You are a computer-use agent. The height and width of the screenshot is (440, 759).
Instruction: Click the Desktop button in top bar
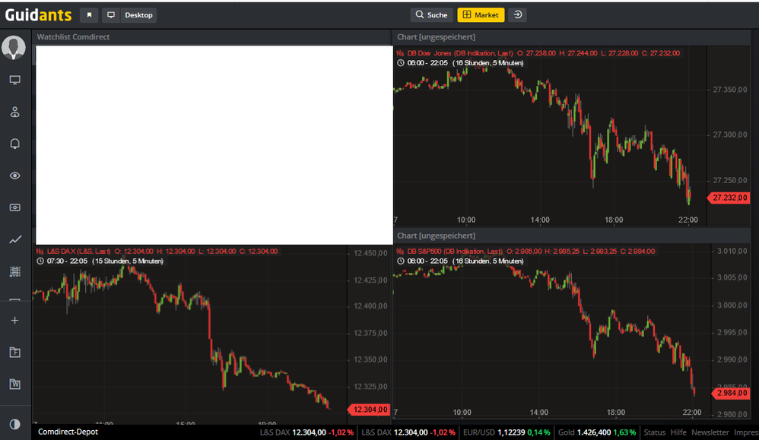[139, 14]
